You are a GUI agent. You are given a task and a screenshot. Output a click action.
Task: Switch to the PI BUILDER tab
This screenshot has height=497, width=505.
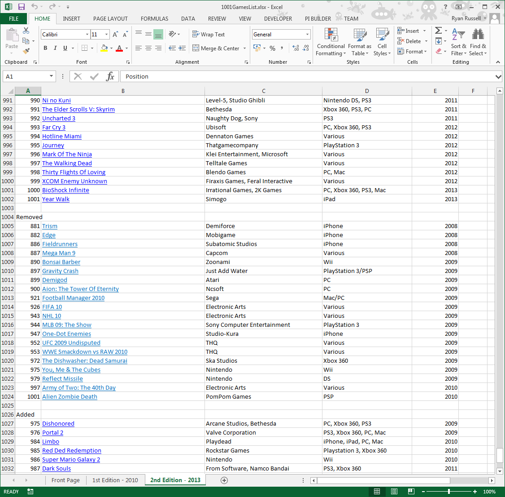(318, 19)
